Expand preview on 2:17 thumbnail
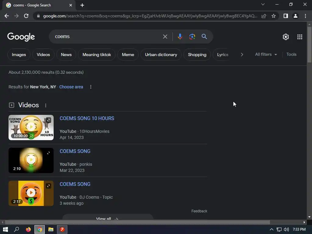This screenshot has height=234, width=312. 48,186
